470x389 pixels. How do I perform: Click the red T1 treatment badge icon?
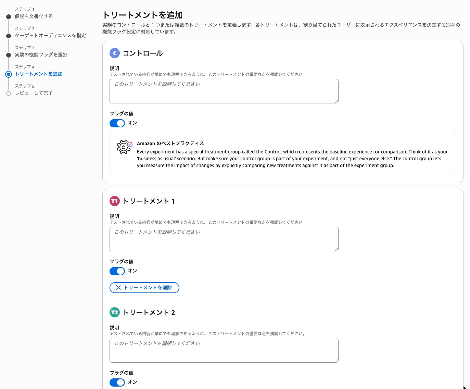115,201
